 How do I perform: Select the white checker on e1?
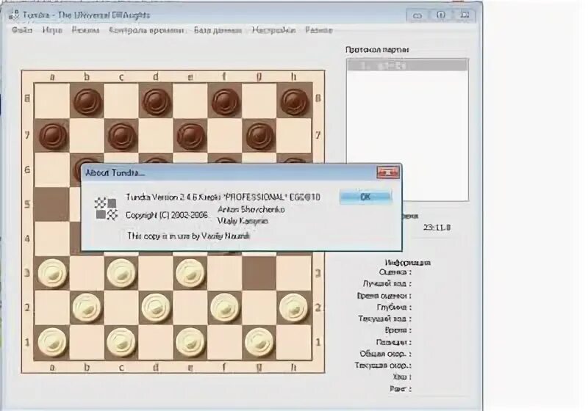190,342
